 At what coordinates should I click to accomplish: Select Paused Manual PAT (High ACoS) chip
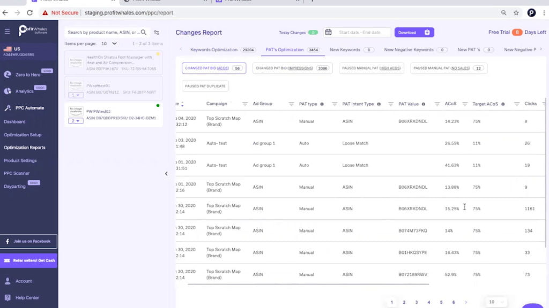point(371,68)
